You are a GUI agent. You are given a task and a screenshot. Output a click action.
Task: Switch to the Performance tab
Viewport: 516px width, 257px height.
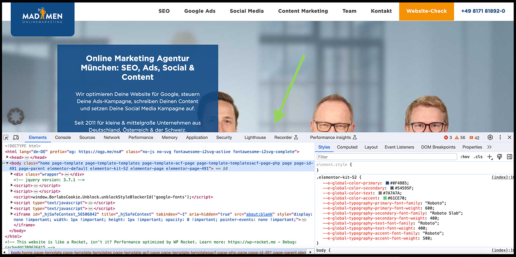click(141, 137)
